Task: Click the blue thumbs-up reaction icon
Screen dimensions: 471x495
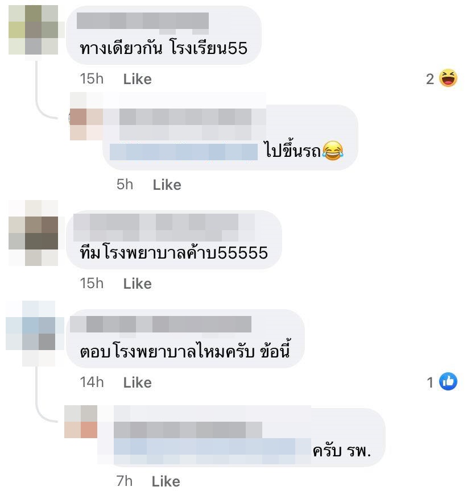Action: click(x=448, y=381)
